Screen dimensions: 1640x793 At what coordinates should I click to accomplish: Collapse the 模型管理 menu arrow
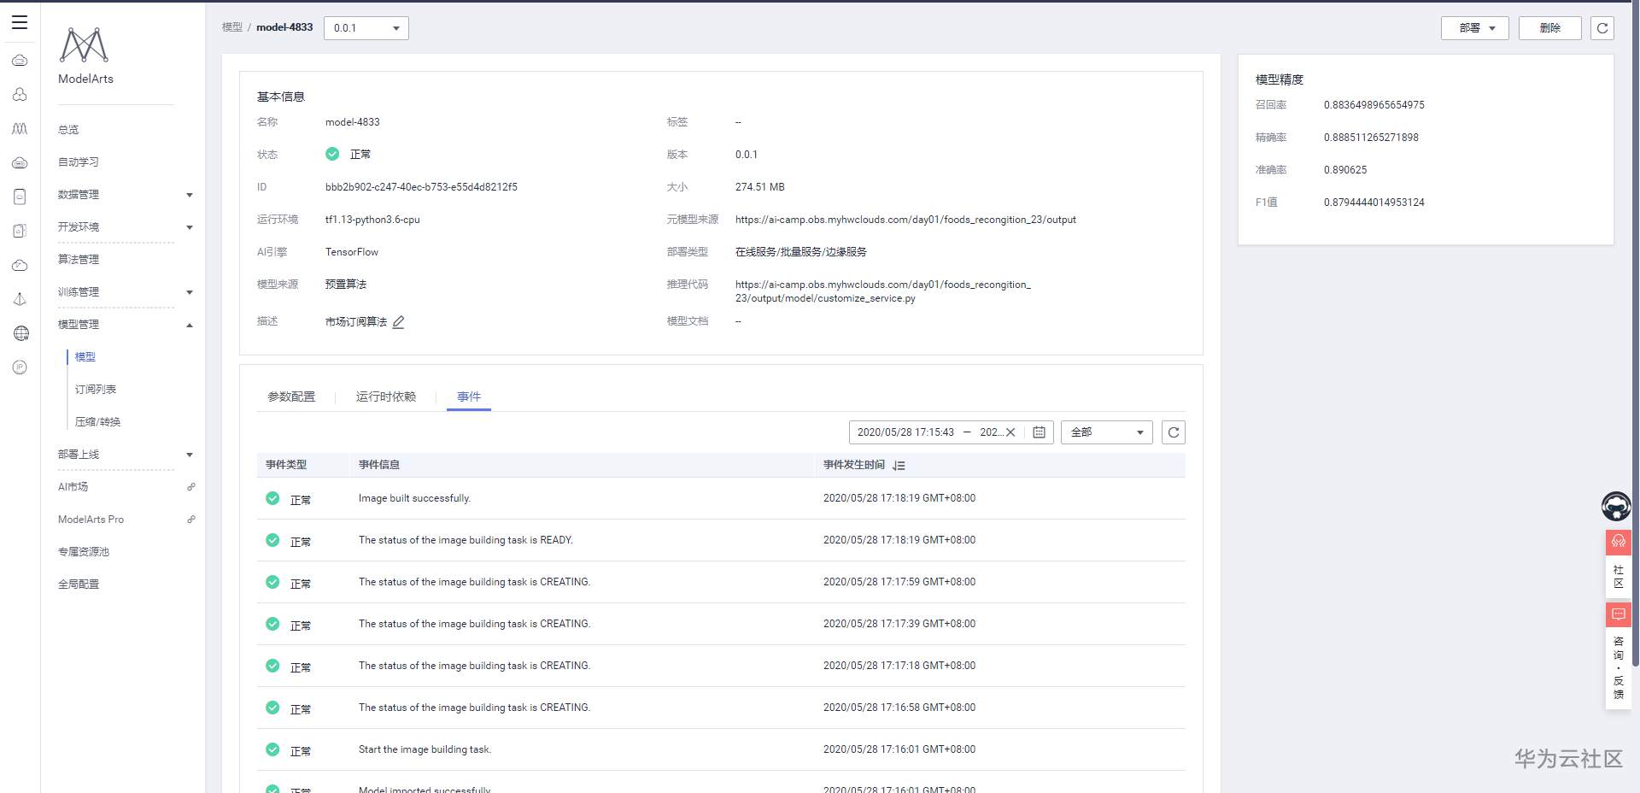(x=190, y=325)
